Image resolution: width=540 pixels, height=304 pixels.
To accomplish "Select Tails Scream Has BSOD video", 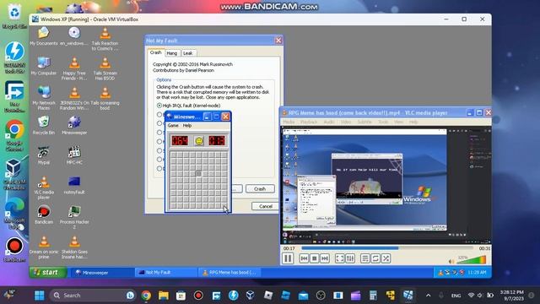I will click(x=105, y=68).
